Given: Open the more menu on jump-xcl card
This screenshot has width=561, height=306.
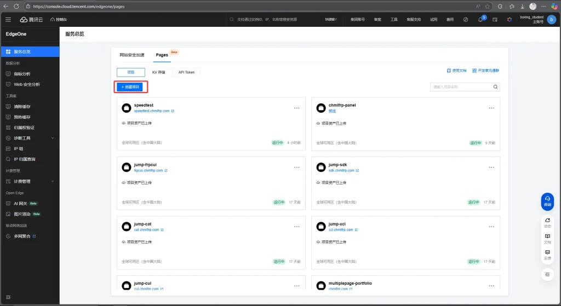Looking at the screenshot, I should [x=491, y=227].
